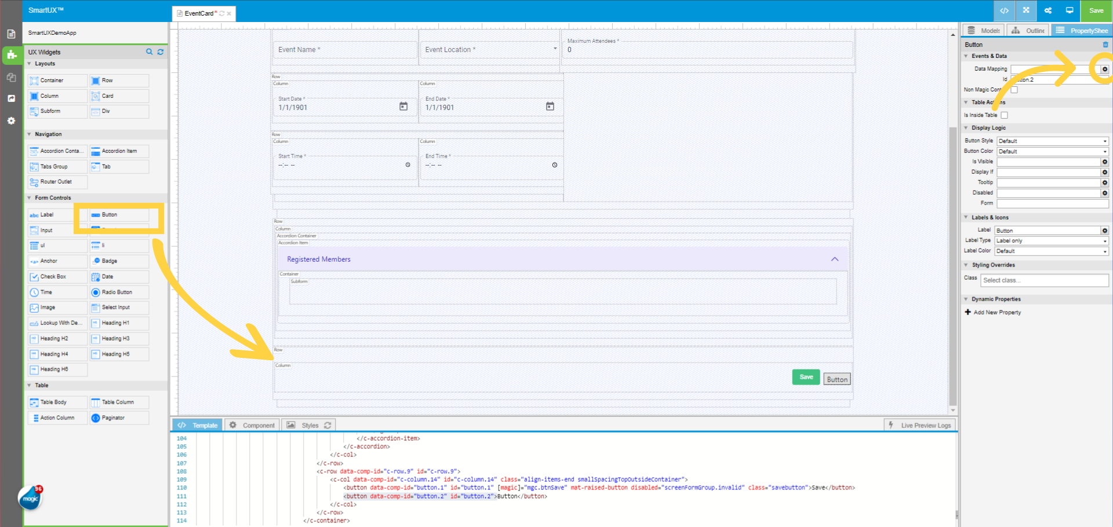The image size is (1113, 527).
Task: Click the desktop preview monitor icon
Action: (x=1070, y=10)
